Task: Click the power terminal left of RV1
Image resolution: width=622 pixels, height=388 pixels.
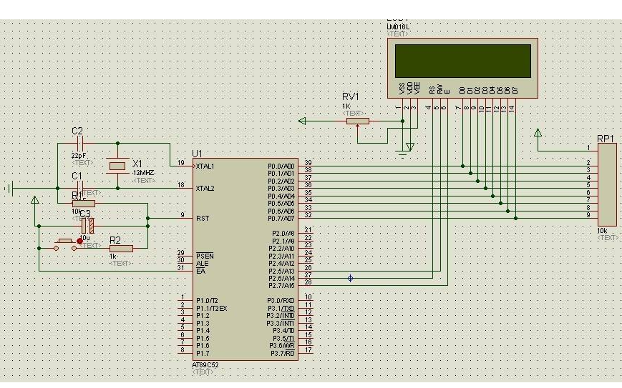Action: (302, 121)
